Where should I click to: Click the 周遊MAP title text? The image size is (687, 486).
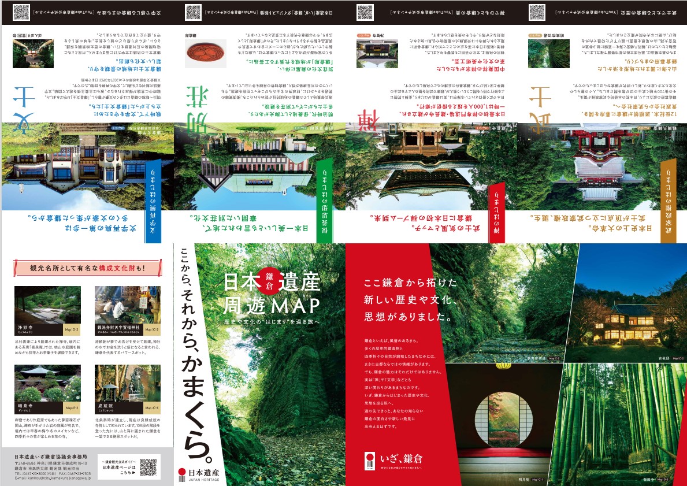[x=271, y=306]
